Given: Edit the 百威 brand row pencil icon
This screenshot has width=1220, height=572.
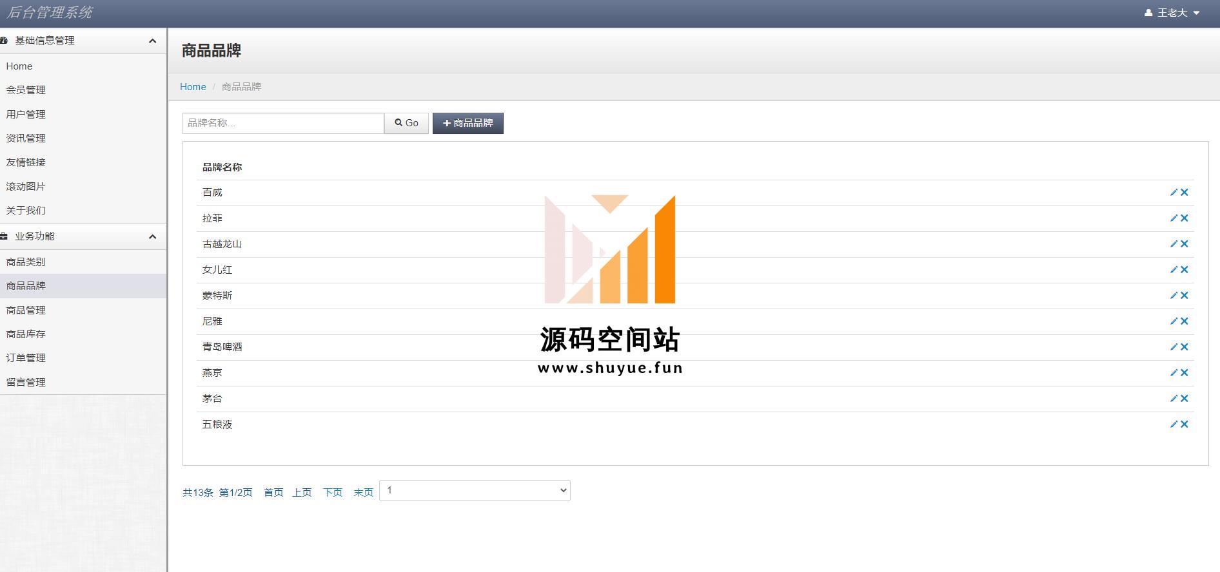Looking at the screenshot, I should tap(1174, 193).
